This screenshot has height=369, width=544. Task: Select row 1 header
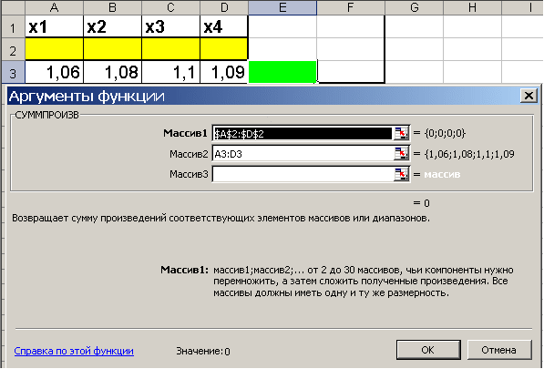click(x=13, y=27)
